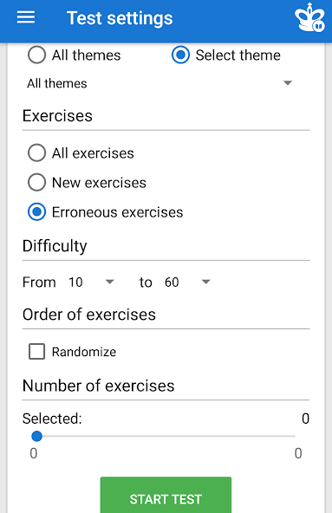Select the All themes radio button

pyautogui.click(x=36, y=55)
